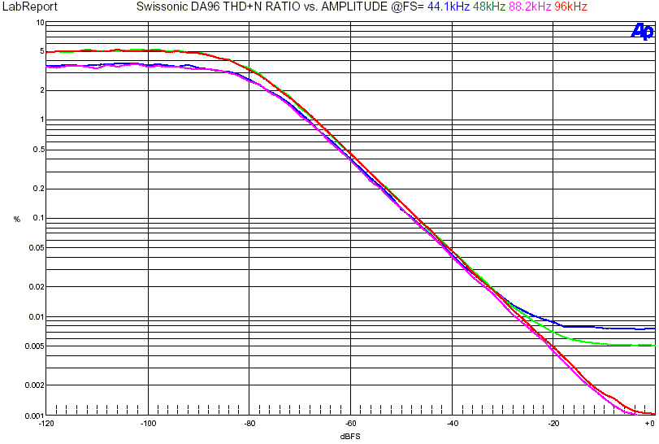Select the green 48kHz legend label
This screenshot has width=659, height=444.
click(489, 7)
